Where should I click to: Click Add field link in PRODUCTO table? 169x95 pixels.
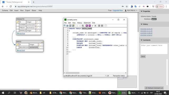click(x=22, y=34)
